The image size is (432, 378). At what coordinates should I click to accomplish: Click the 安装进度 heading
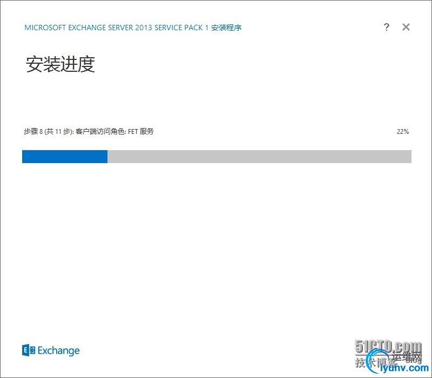pyautogui.click(x=60, y=64)
